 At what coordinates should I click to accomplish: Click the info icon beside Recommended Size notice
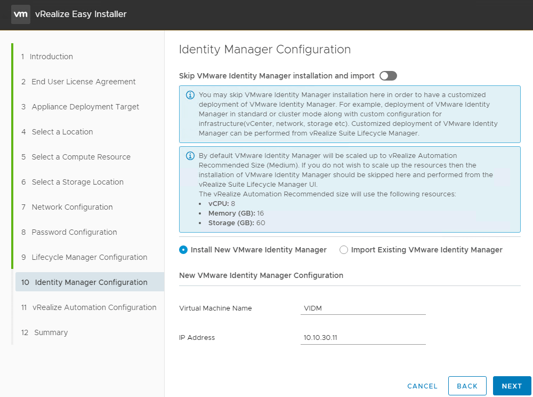tap(190, 156)
